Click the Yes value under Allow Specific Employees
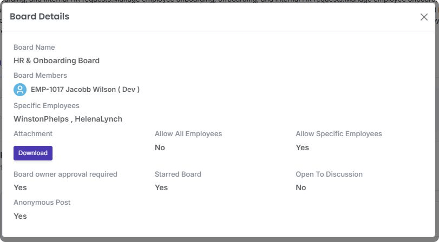Screen dimensions: 439x242 coord(302,147)
